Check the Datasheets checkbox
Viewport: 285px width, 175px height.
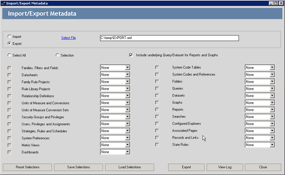[9, 75]
